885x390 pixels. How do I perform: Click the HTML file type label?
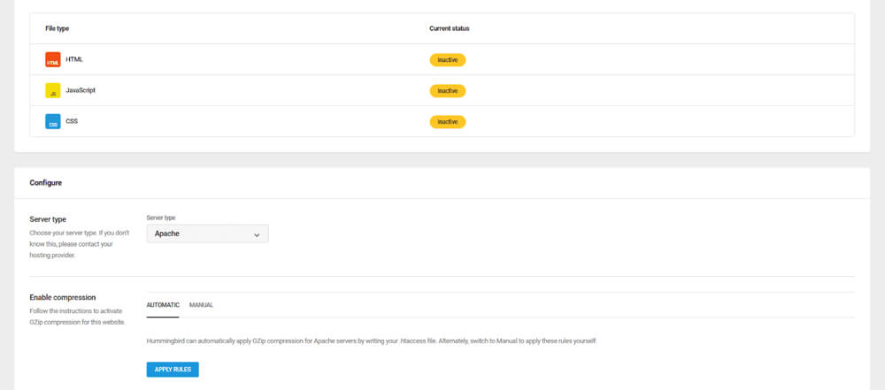[74, 59]
